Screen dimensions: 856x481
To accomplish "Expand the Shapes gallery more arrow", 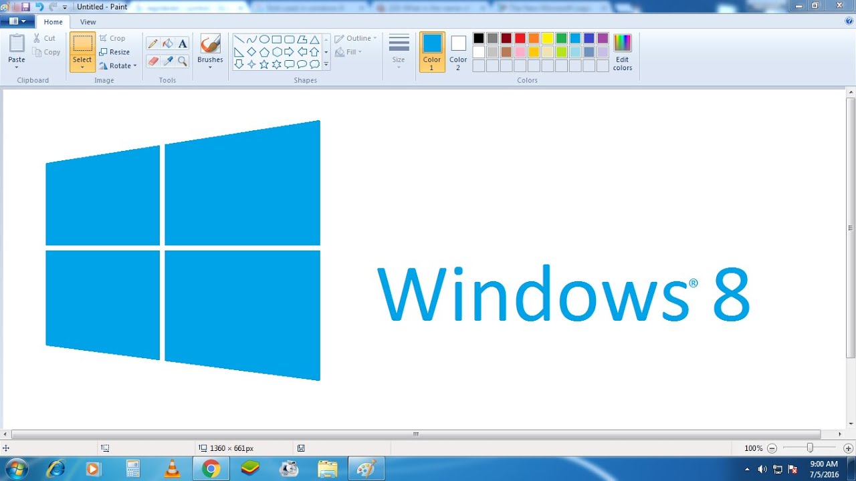I will coord(326,65).
